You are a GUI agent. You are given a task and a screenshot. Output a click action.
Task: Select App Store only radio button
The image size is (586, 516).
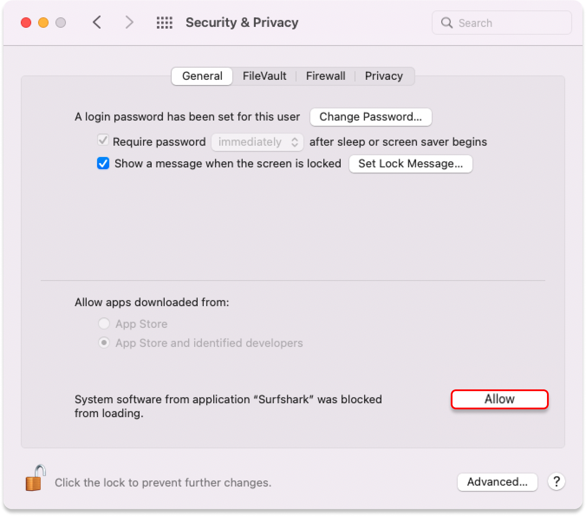pos(104,323)
